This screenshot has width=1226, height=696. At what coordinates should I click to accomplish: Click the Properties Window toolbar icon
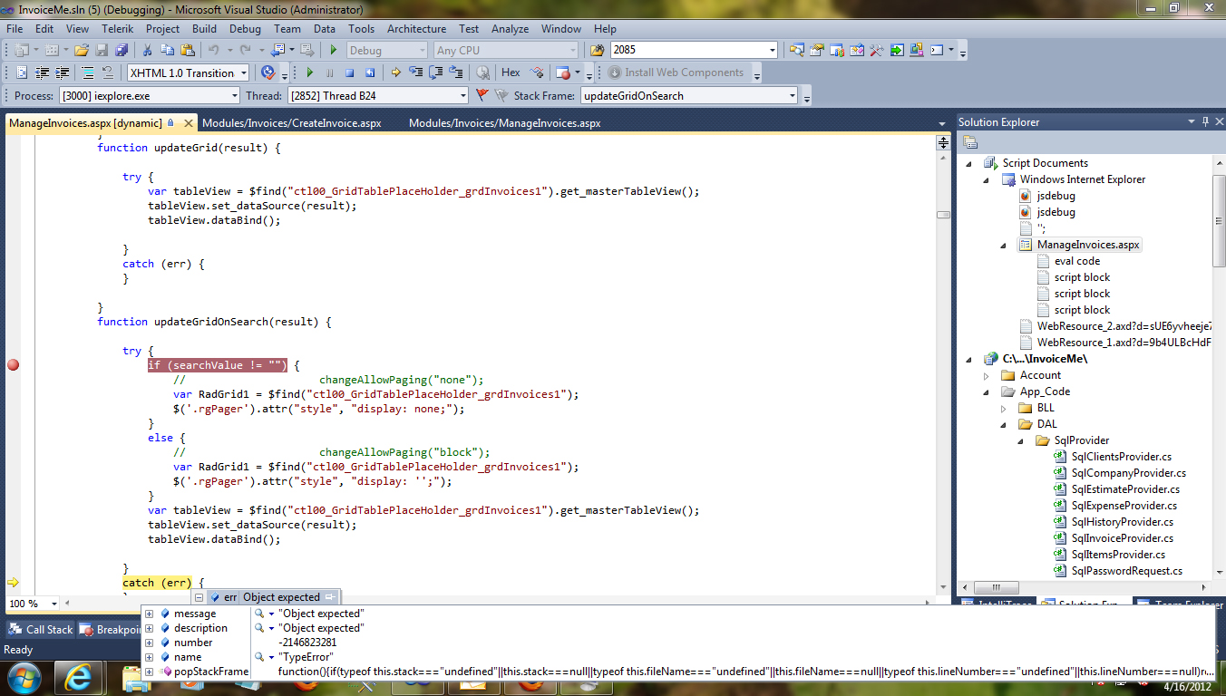point(817,51)
